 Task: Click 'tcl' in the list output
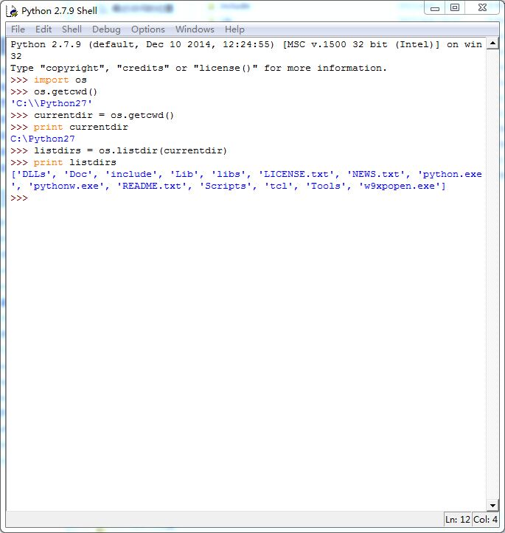point(279,186)
